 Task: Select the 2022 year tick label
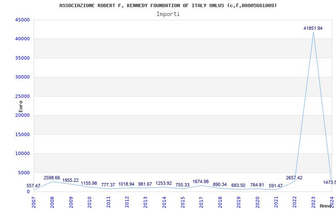point(295,202)
